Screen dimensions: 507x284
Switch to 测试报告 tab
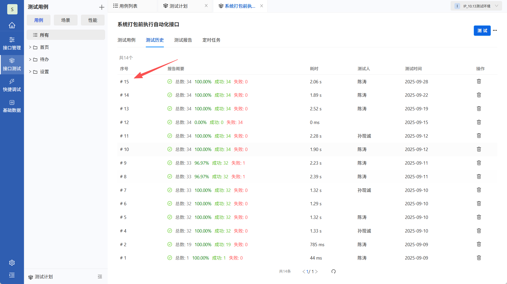tap(183, 40)
